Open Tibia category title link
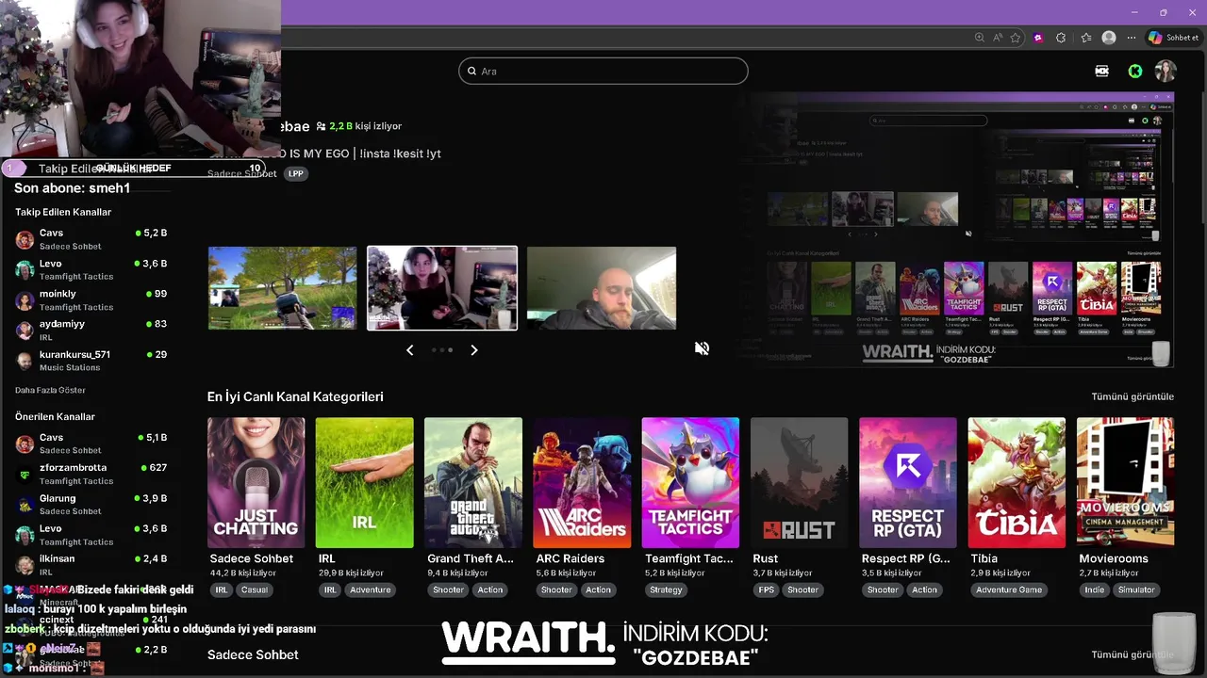 tap(984, 559)
